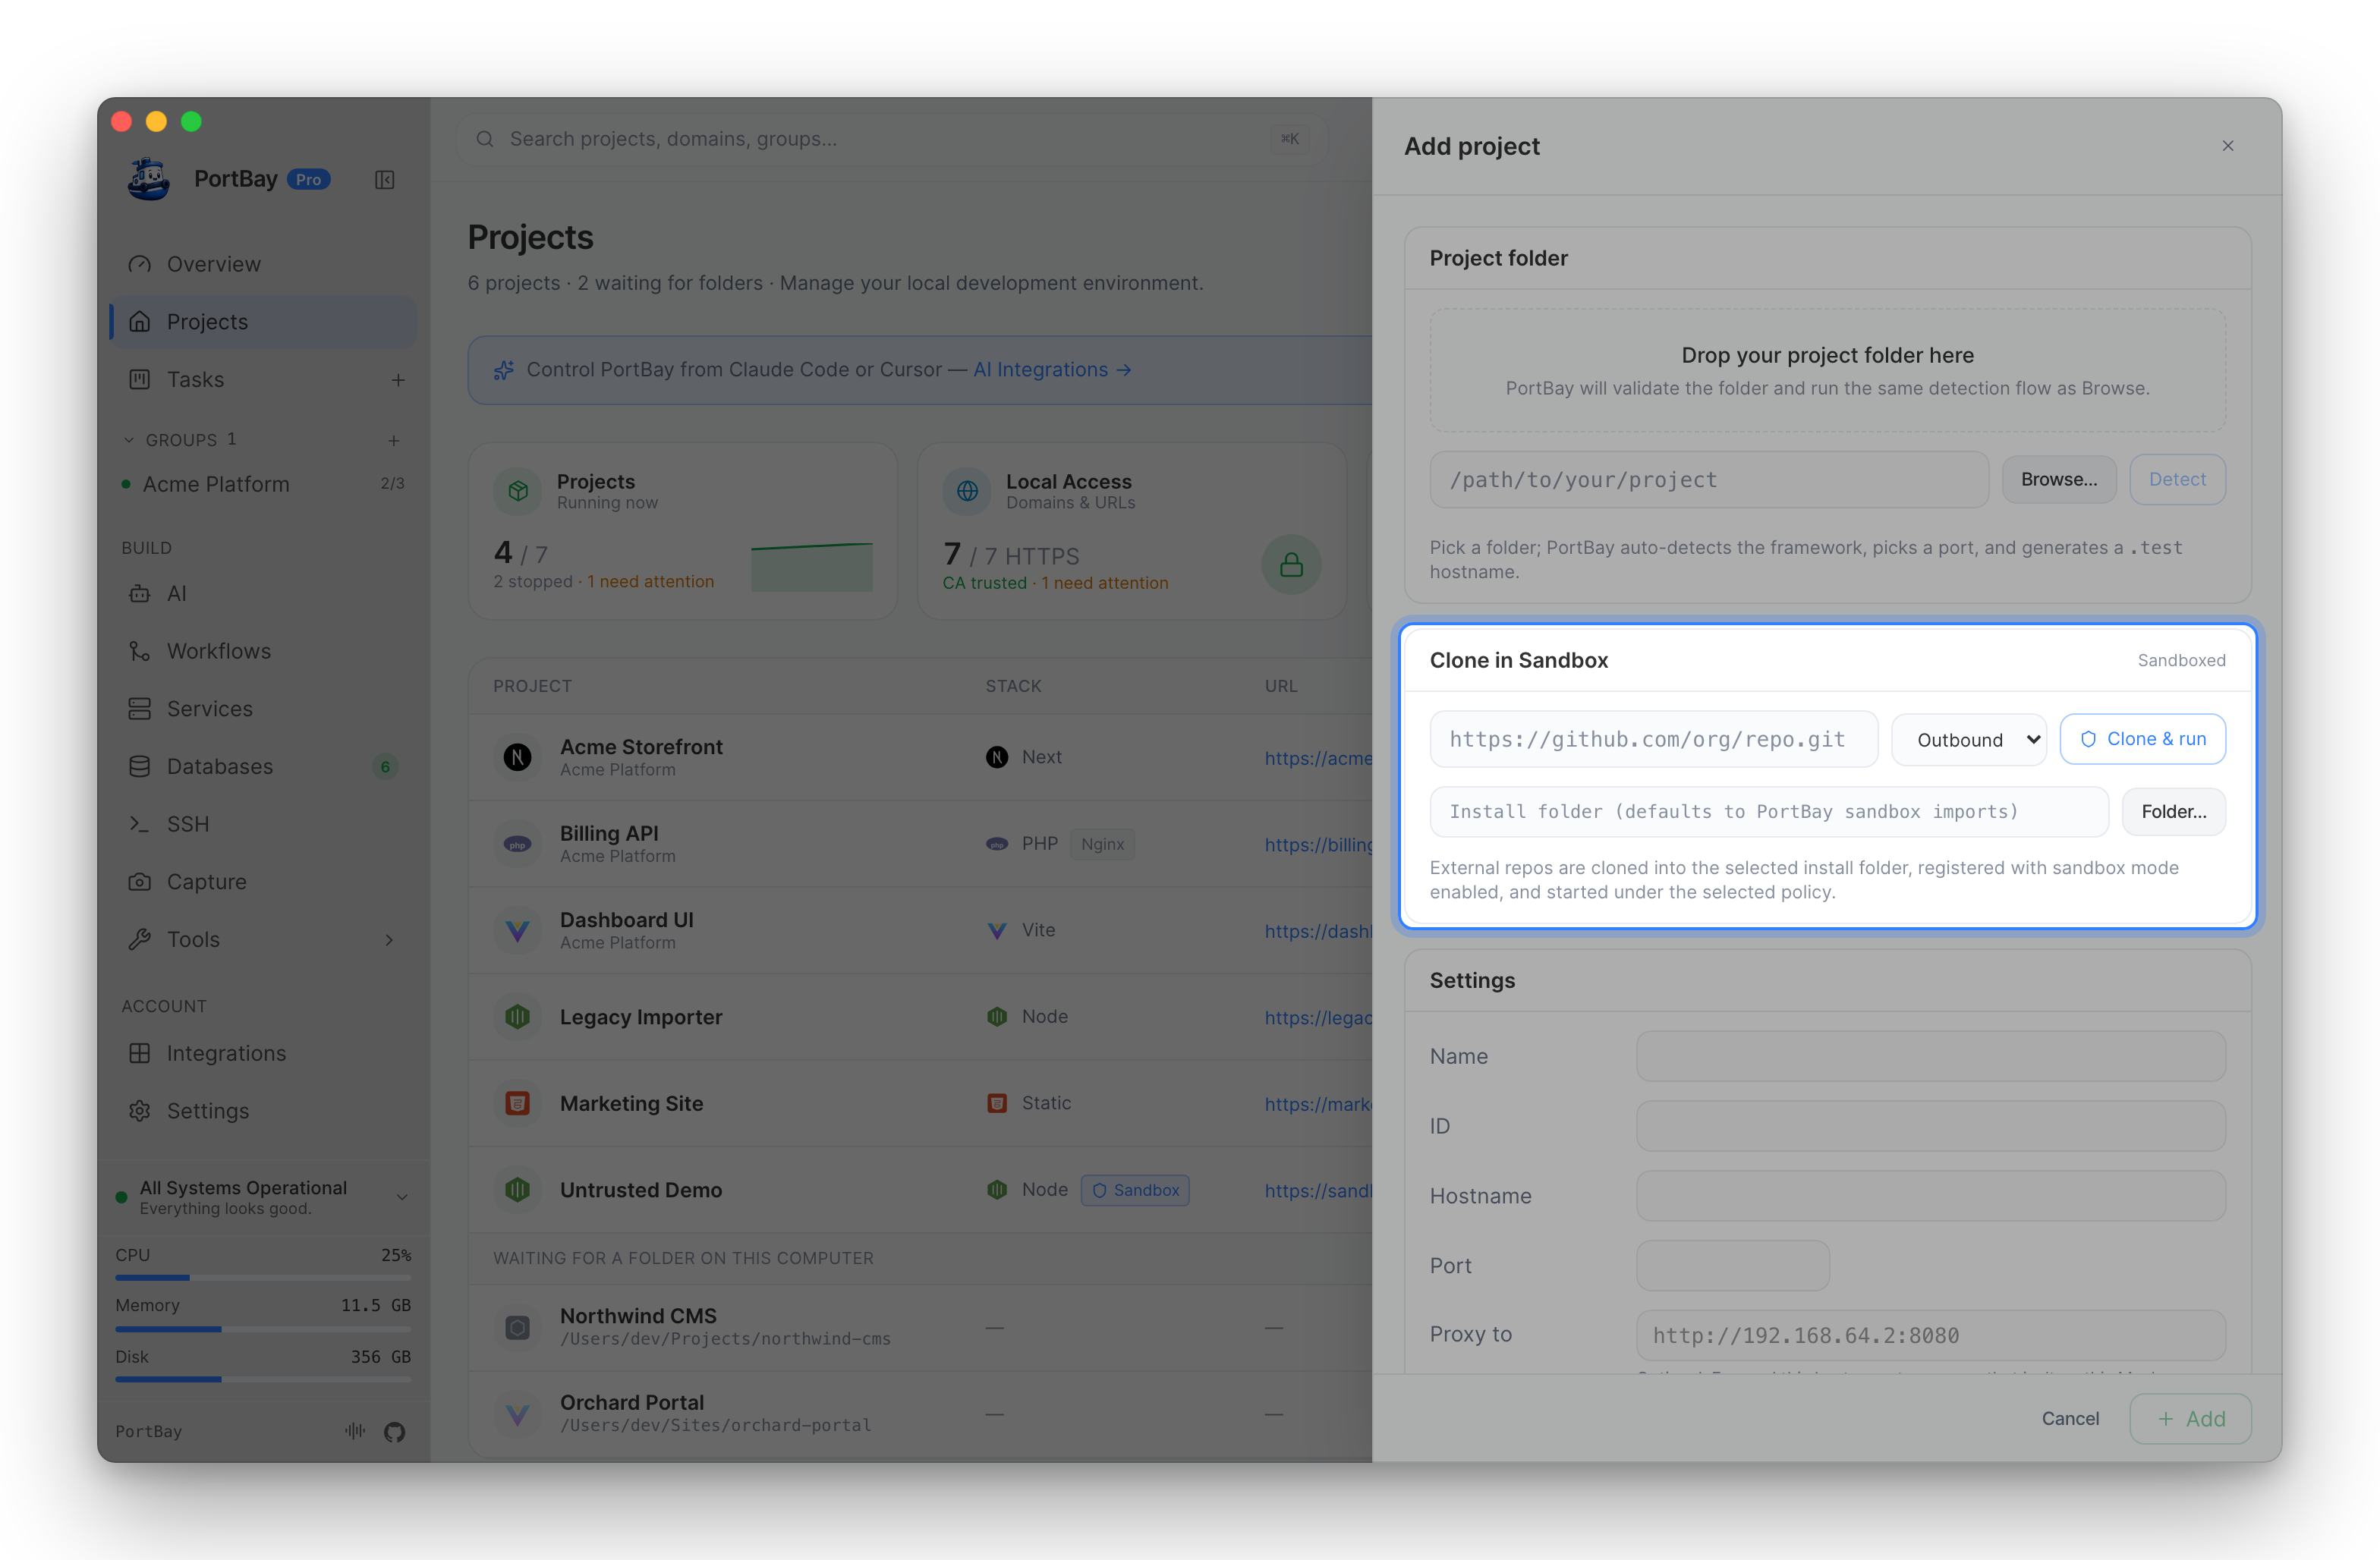The height and width of the screenshot is (1560, 2380).
Task: Click the CPU usage bar
Action: [x=263, y=1278]
